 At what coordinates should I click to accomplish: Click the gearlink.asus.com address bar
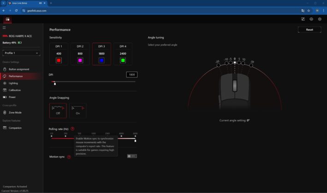coord(163,11)
